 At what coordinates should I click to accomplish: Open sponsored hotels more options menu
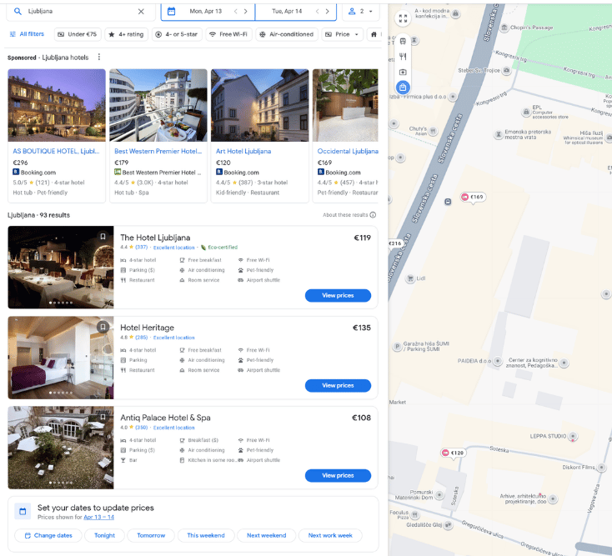click(98, 58)
